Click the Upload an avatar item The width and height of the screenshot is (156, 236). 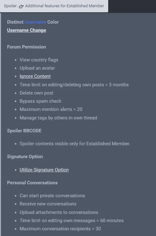click(37, 68)
